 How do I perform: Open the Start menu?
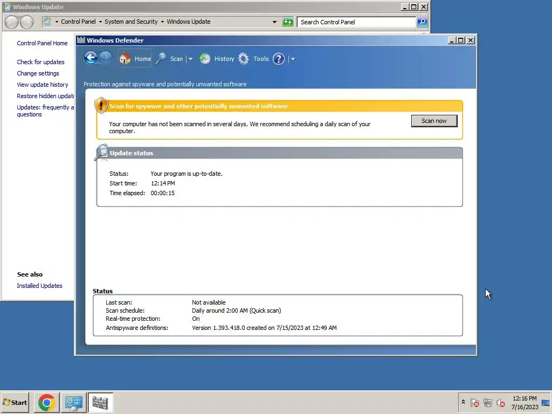tap(15, 402)
